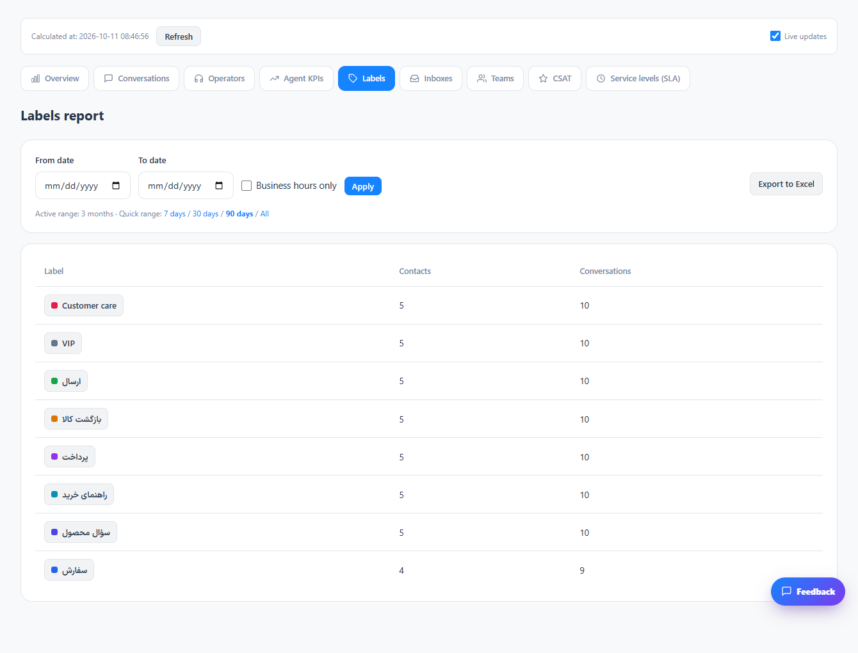Screen dimensions: 858x653
Task: Select the راهنمای خرید label text
Action: pyautogui.click(x=85, y=494)
